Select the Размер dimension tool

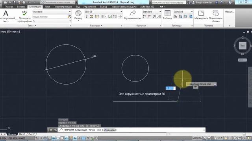[78, 15]
